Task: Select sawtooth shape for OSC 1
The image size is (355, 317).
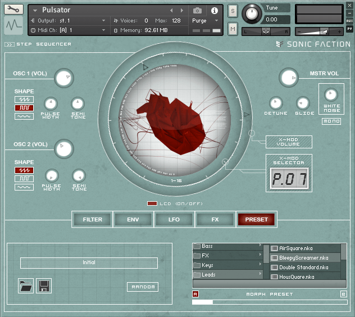Action: [24, 99]
